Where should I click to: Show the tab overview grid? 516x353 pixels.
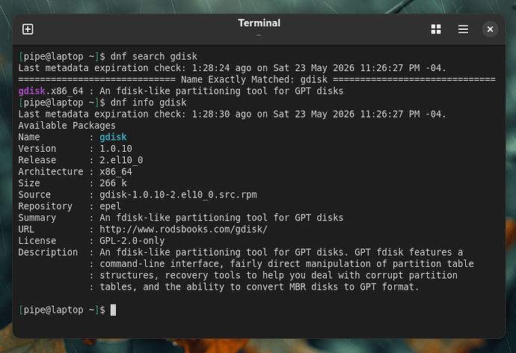[x=436, y=29]
